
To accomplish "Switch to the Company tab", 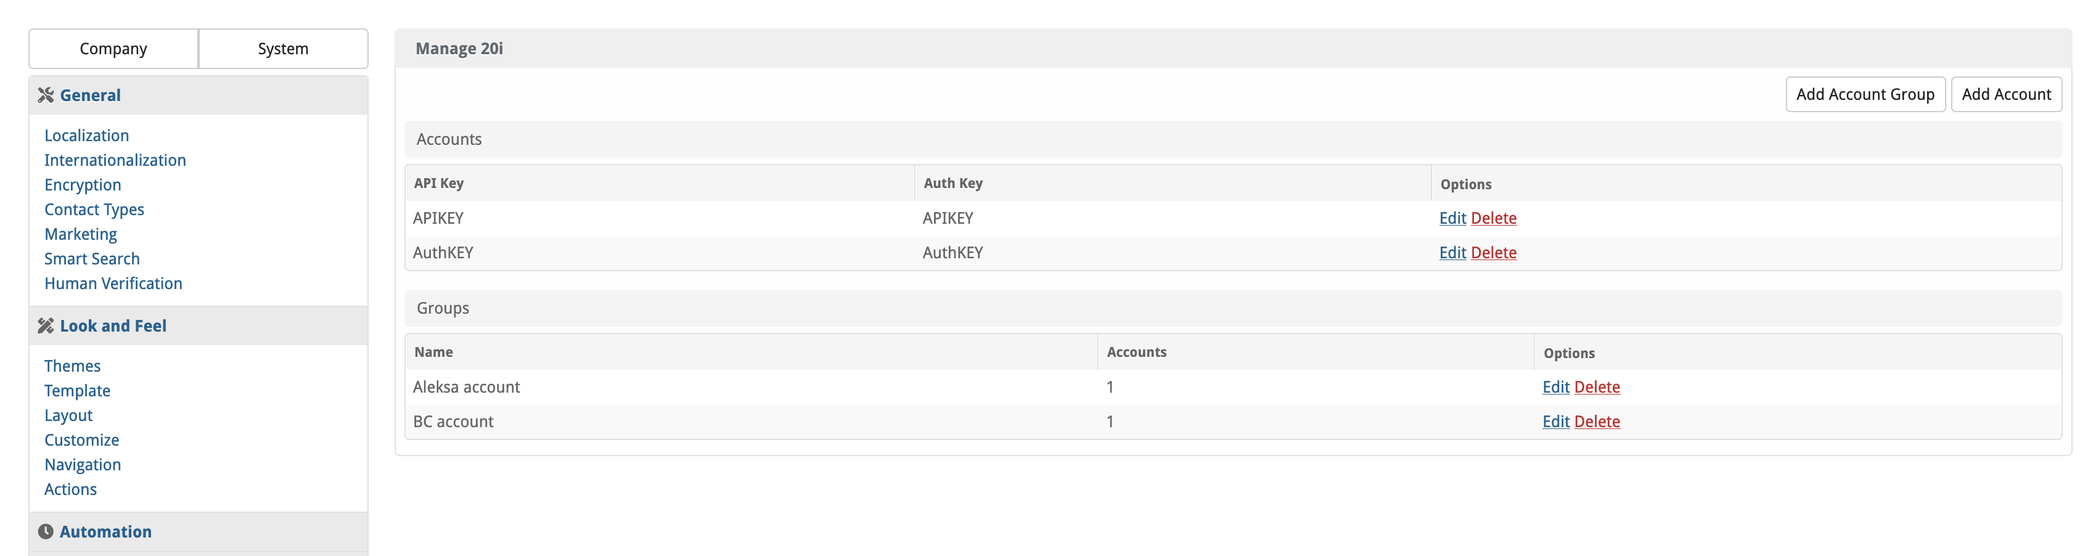I will [x=113, y=49].
